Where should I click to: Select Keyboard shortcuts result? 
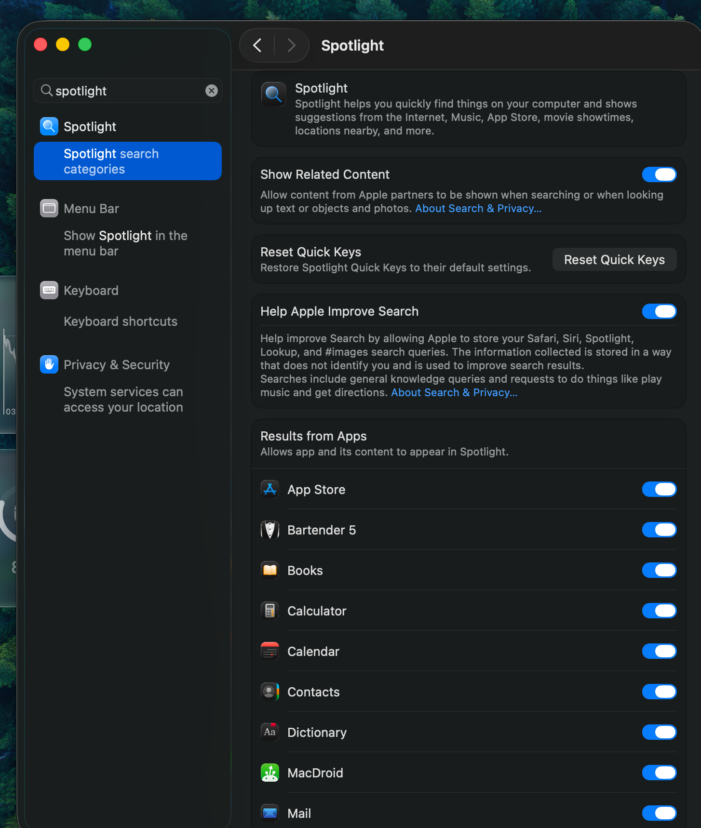tap(128, 321)
